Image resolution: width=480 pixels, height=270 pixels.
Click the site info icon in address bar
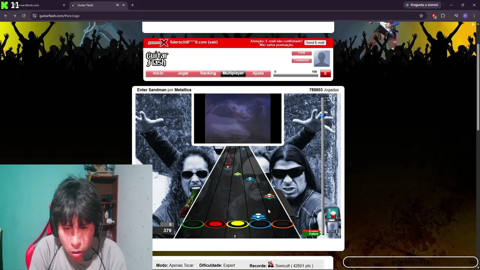tap(34, 16)
